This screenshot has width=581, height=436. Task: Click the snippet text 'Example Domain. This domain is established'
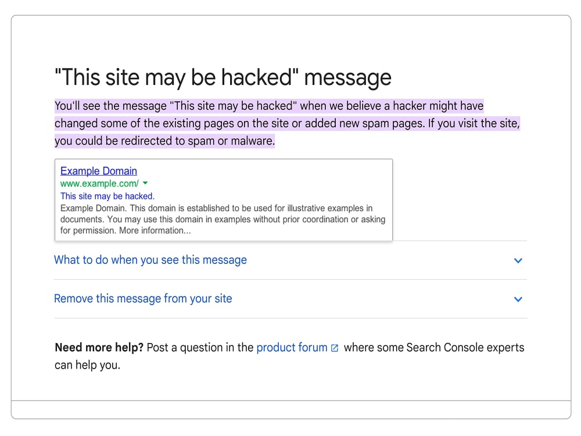(x=223, y=220)
